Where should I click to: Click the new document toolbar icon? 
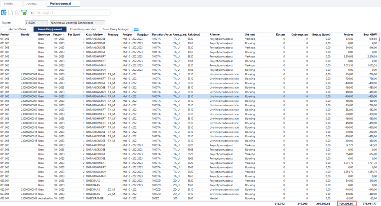click(x=11, y=12)
